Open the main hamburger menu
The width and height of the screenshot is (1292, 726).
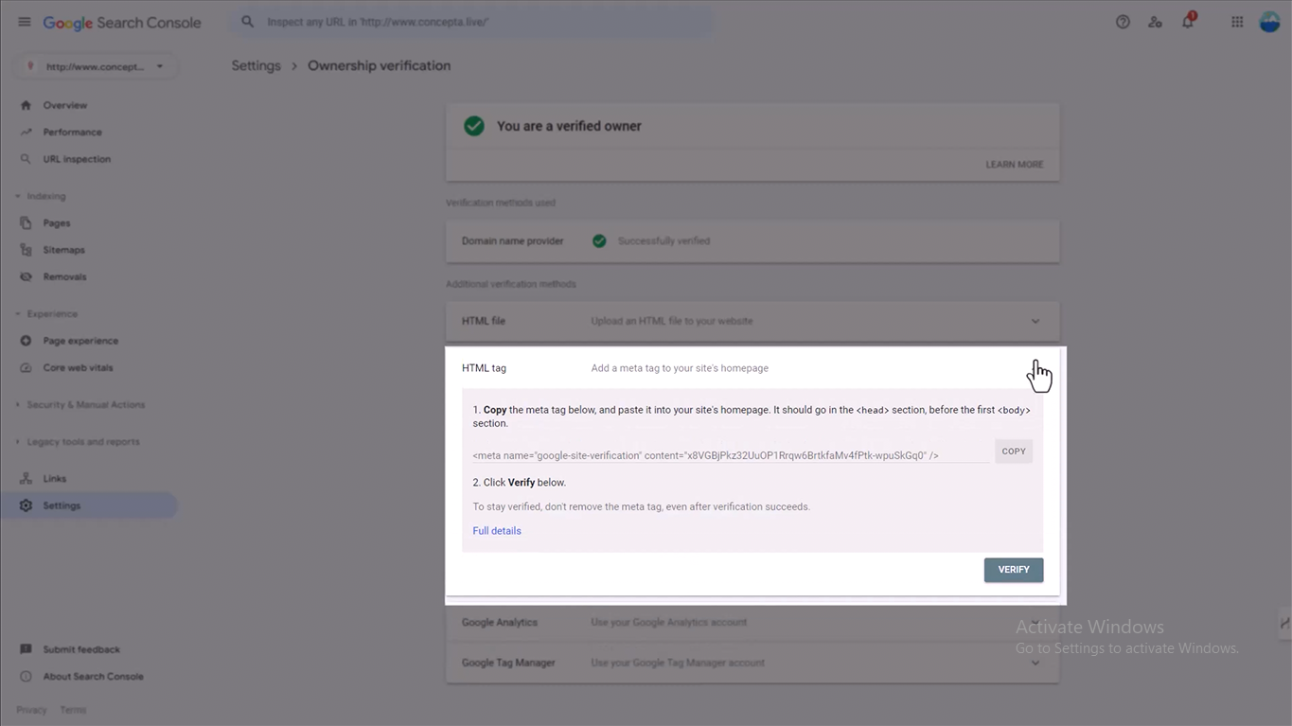[25, 22]
